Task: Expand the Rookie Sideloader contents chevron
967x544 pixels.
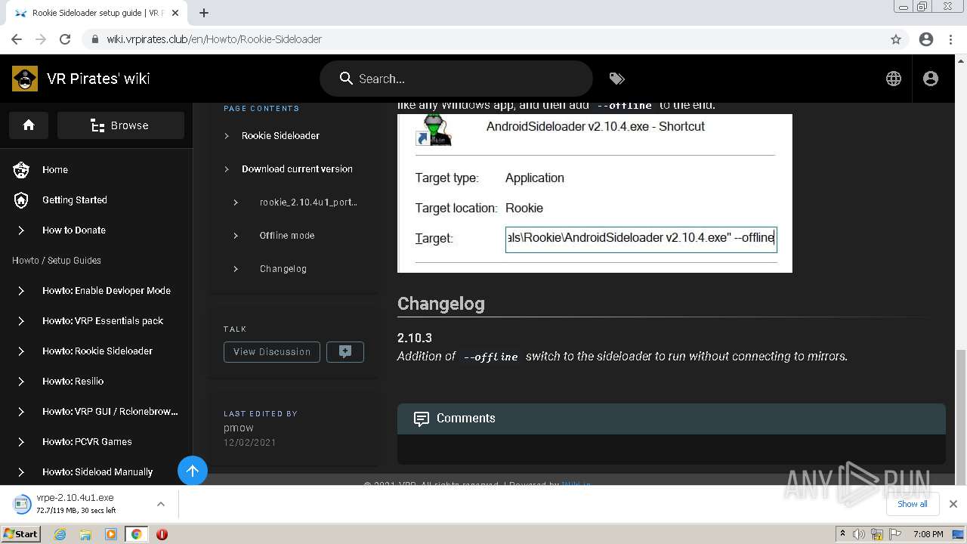Action: (x=227, y=136)
